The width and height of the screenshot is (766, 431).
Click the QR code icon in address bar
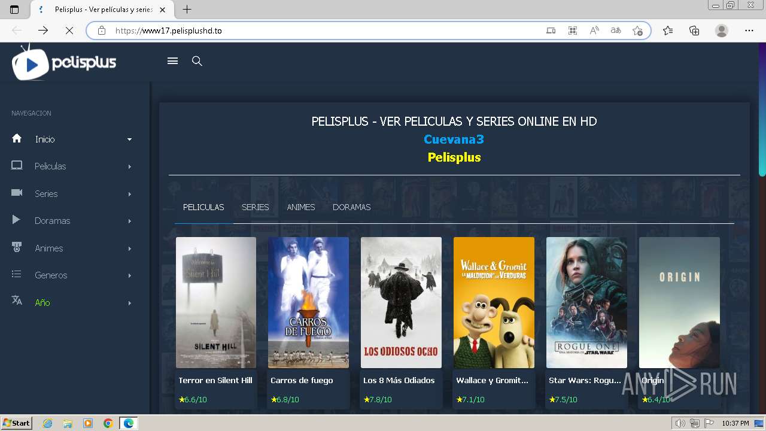click(573, 31)
